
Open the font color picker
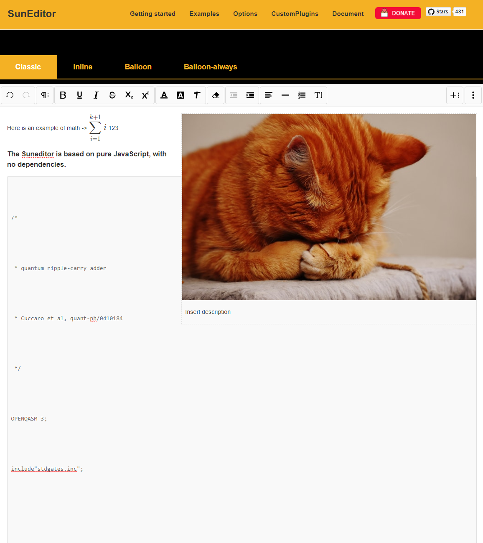164,95
